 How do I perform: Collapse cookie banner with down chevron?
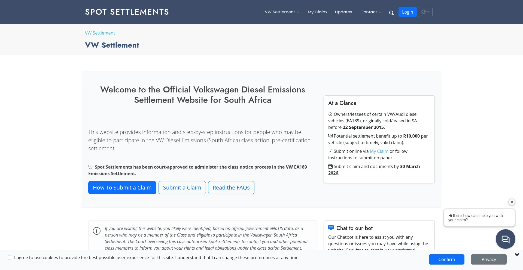coord(517,255)
